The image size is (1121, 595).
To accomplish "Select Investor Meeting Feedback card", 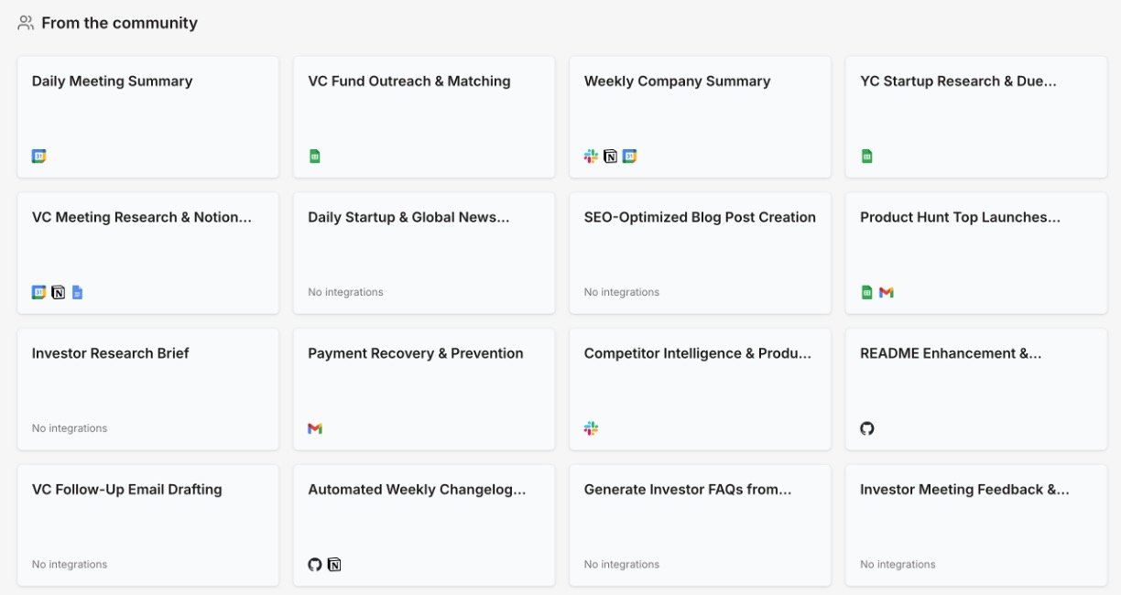I will click(x=975, y=525).
